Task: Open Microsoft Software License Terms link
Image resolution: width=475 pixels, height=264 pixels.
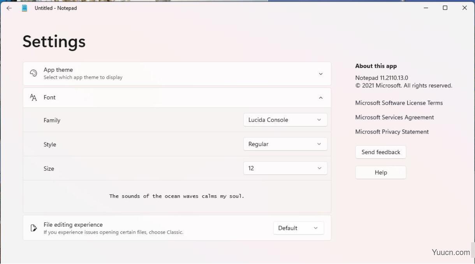Action: pos(399,103)
